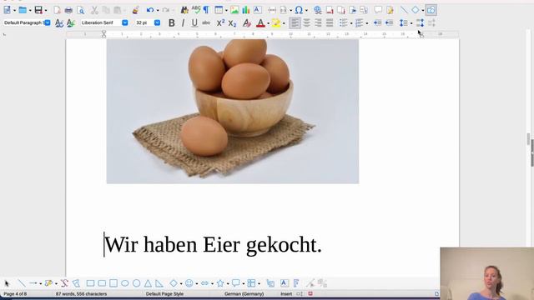Click the Insert mode indicator in status bar

(x=286, y=294)
